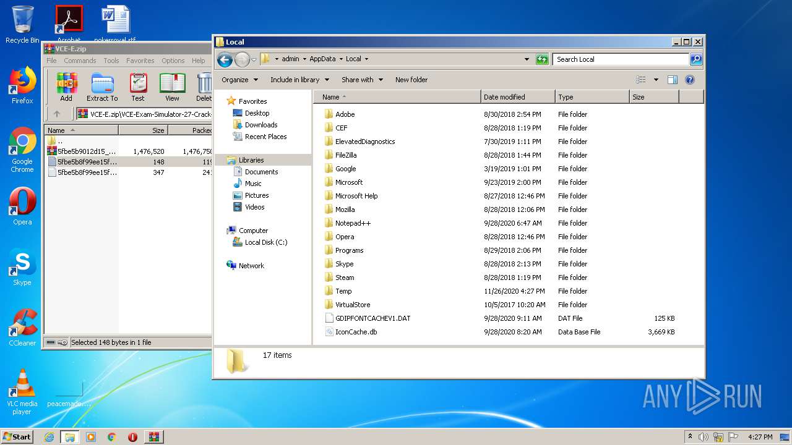Select Recent Places in navigation pane

(265, 137)
